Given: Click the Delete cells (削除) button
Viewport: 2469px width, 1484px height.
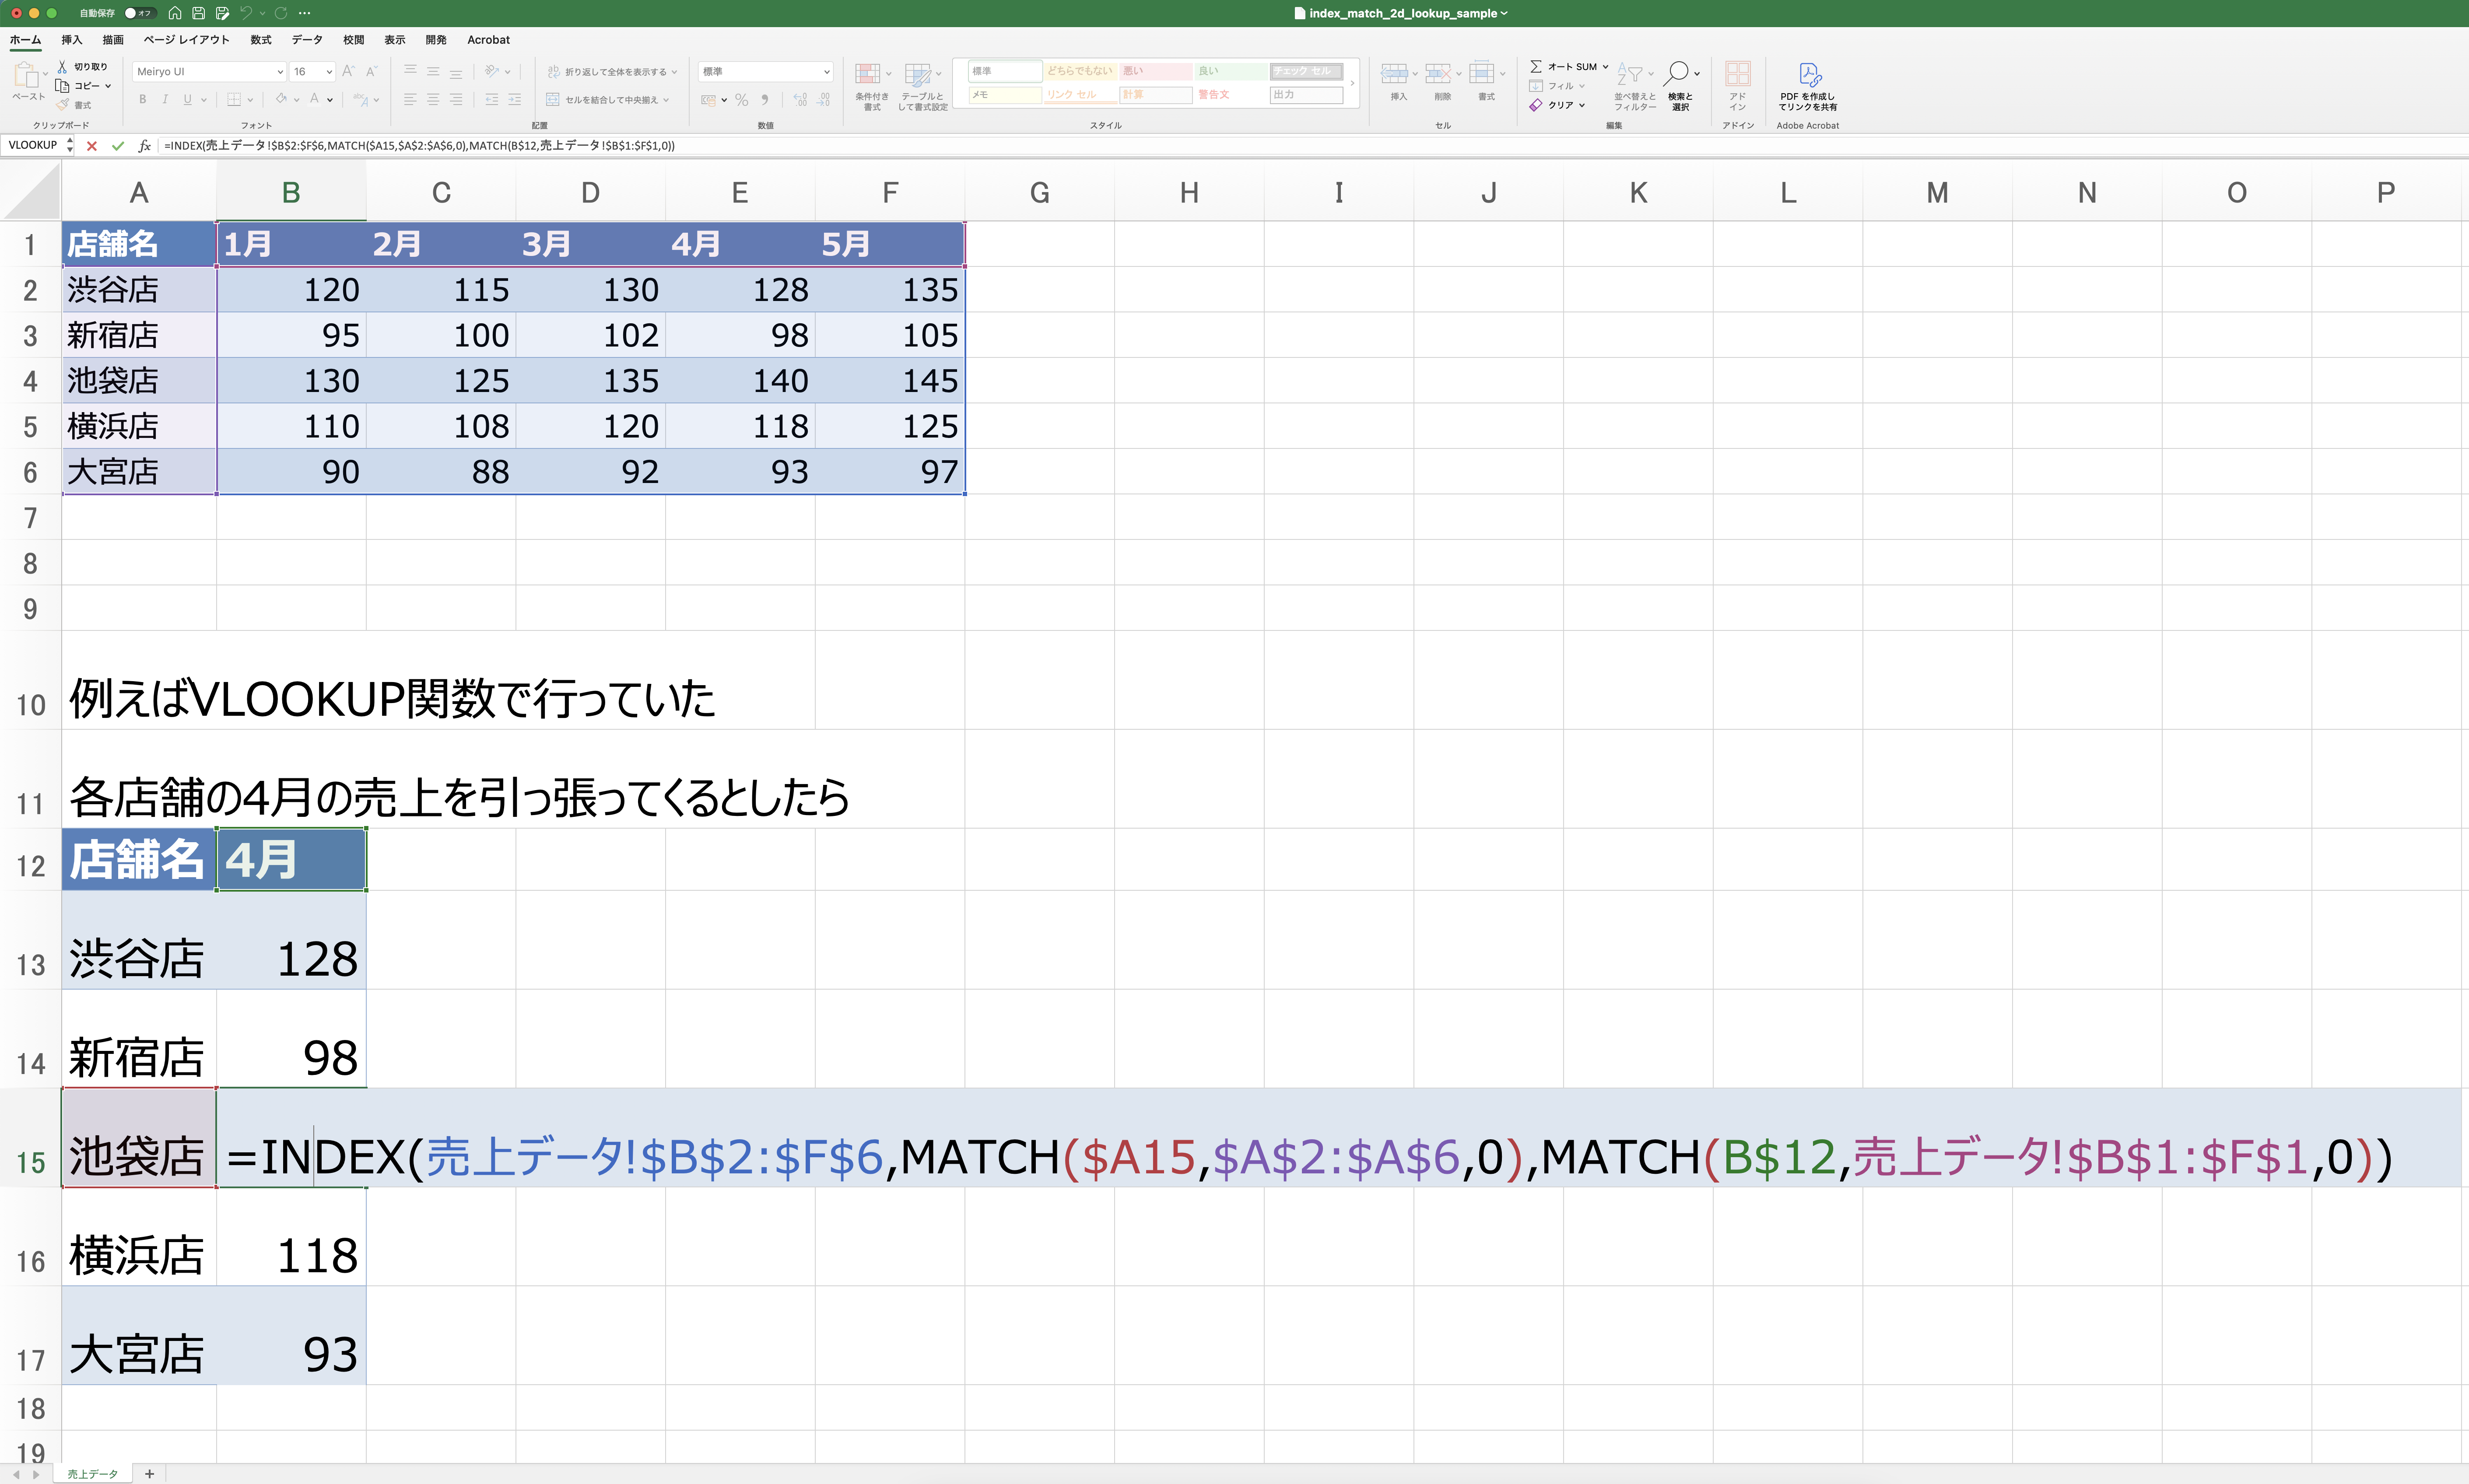Looking at the screenshot, I should click(1442, 82).
